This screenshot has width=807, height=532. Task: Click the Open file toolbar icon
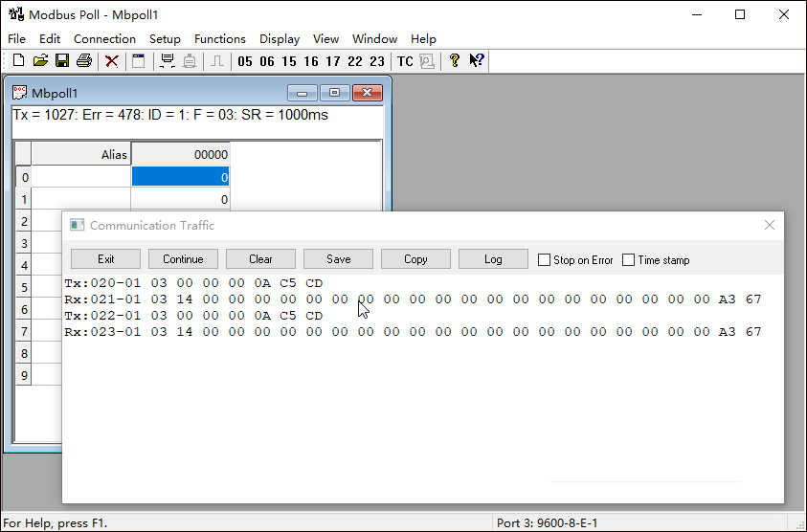[40, 60]
